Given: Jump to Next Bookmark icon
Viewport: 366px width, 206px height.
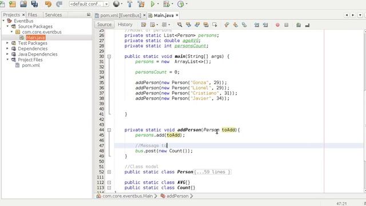Looking at the screenshot, I should pos(235,25).
